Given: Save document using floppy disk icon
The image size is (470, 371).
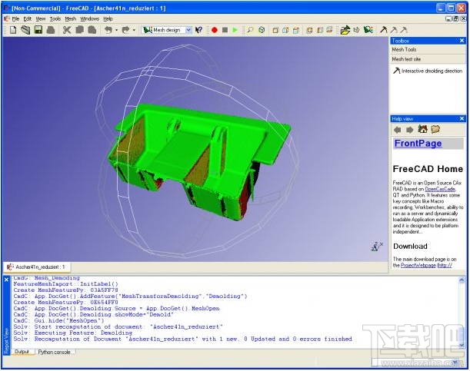Looking at the screenshot, I should click(x=38, y=30).
